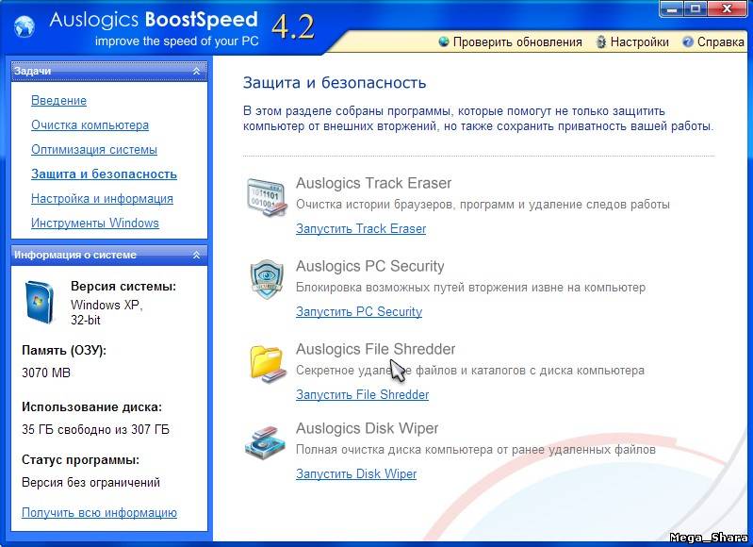Open Настройки menu item
The image size is (753, 547).
(639, 42)
